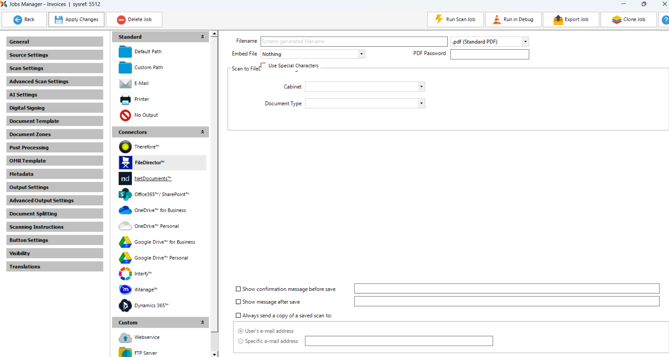Image resolution: width=669 pixels, height=357 pixels.
Task: Click the Apply Changes button
Action: (x=76, y=19)
